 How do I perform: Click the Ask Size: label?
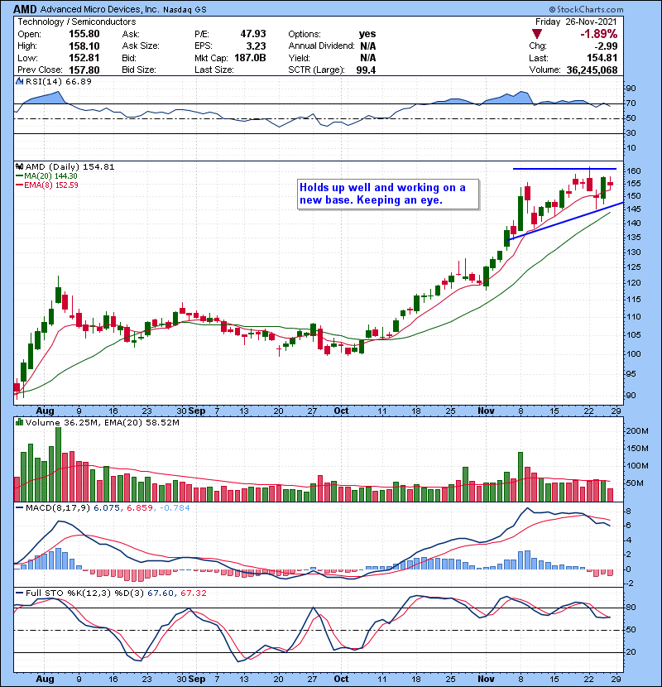pos(141,46)
